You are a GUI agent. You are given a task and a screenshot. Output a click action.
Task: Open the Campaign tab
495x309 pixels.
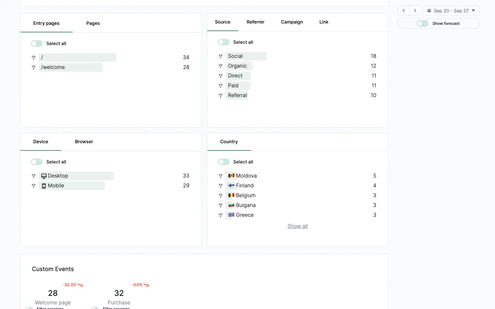click(x=292, y=22)
